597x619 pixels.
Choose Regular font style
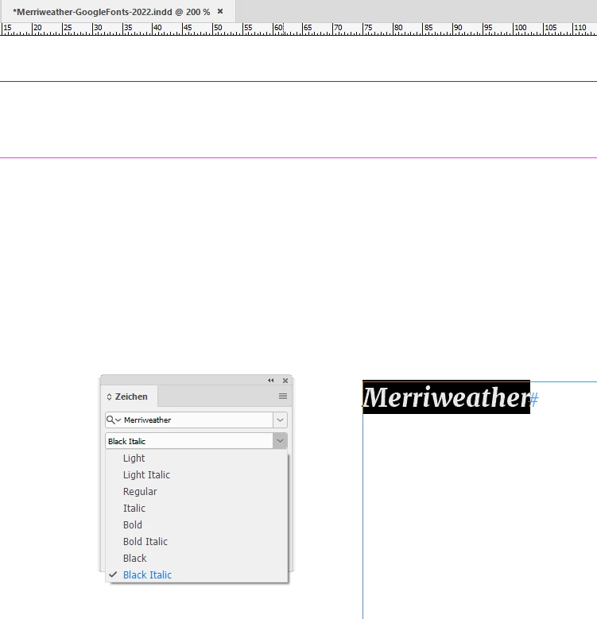coord(196,492)
